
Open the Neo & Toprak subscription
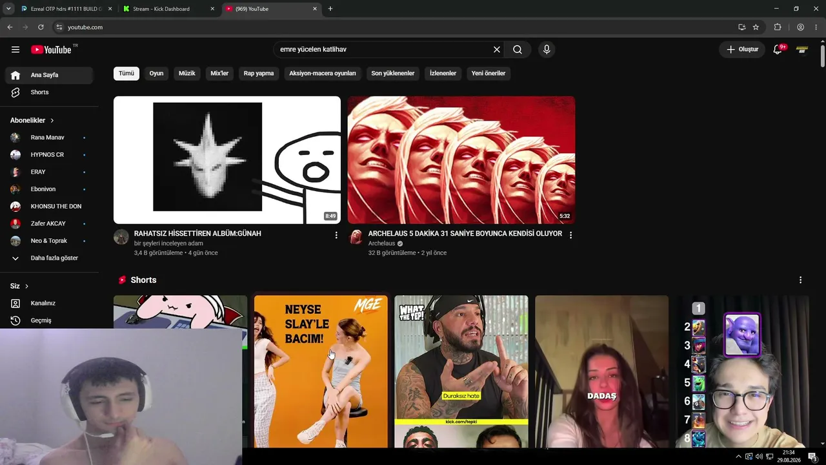point(49,241)
